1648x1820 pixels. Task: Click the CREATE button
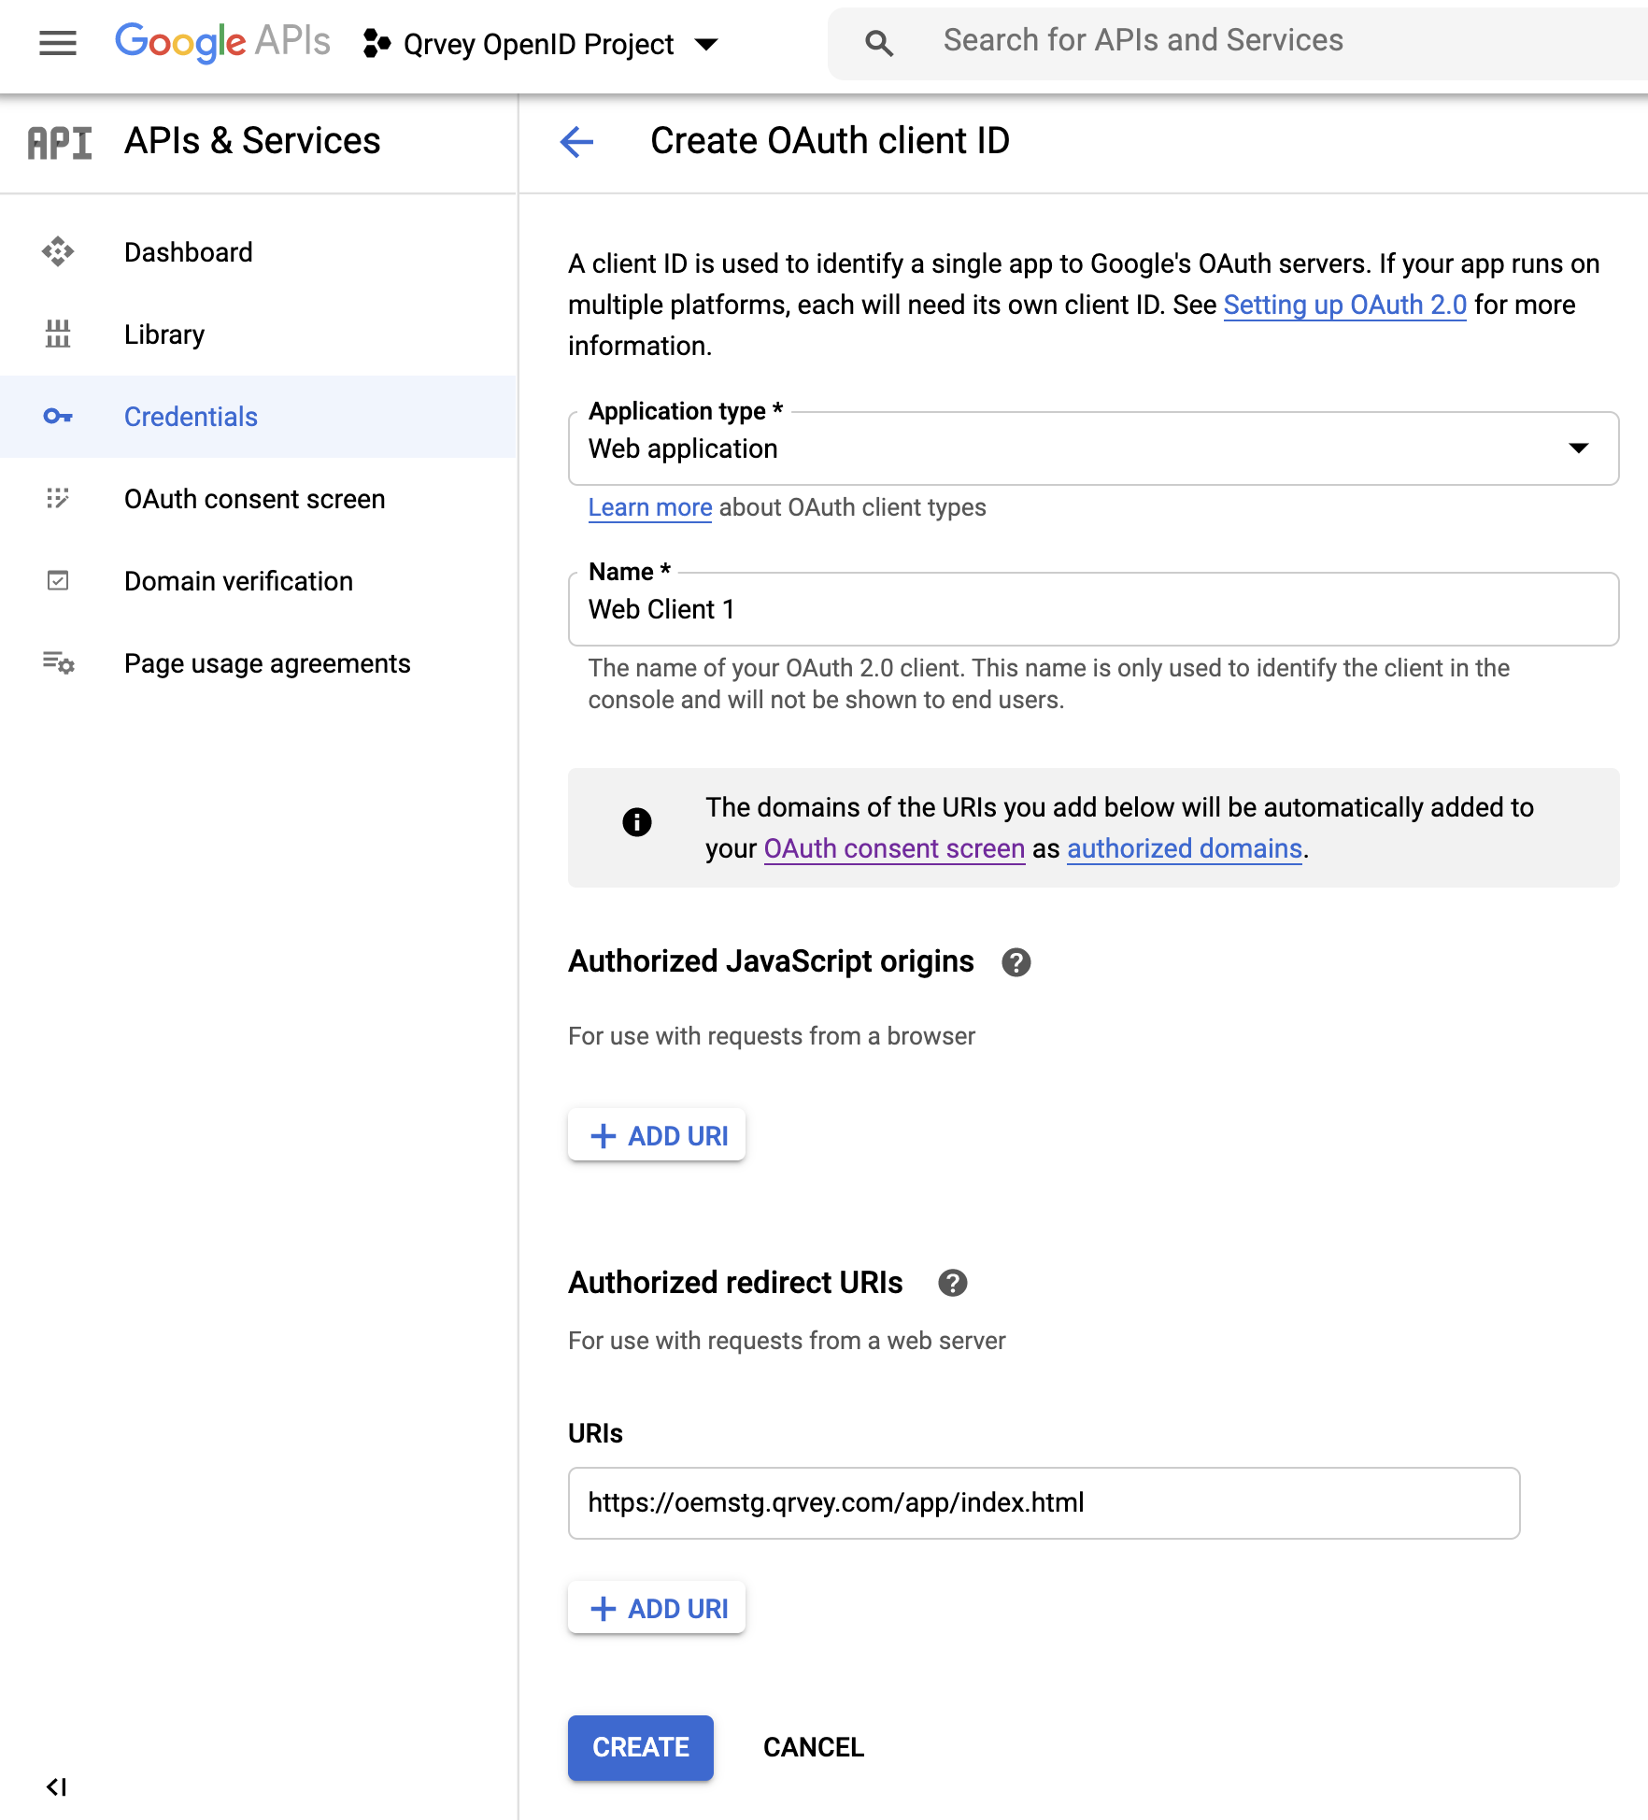[641, 1747]
